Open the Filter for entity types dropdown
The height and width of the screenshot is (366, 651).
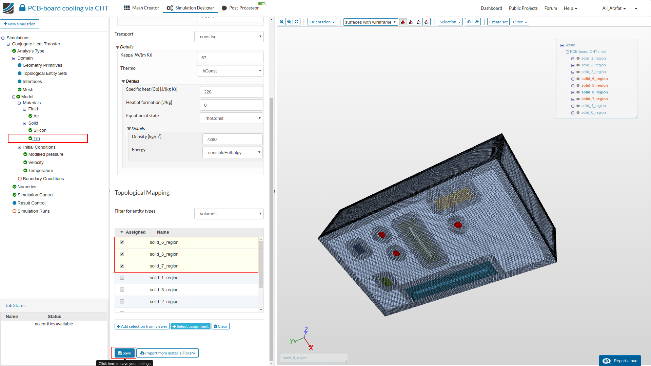coord(229,214)
